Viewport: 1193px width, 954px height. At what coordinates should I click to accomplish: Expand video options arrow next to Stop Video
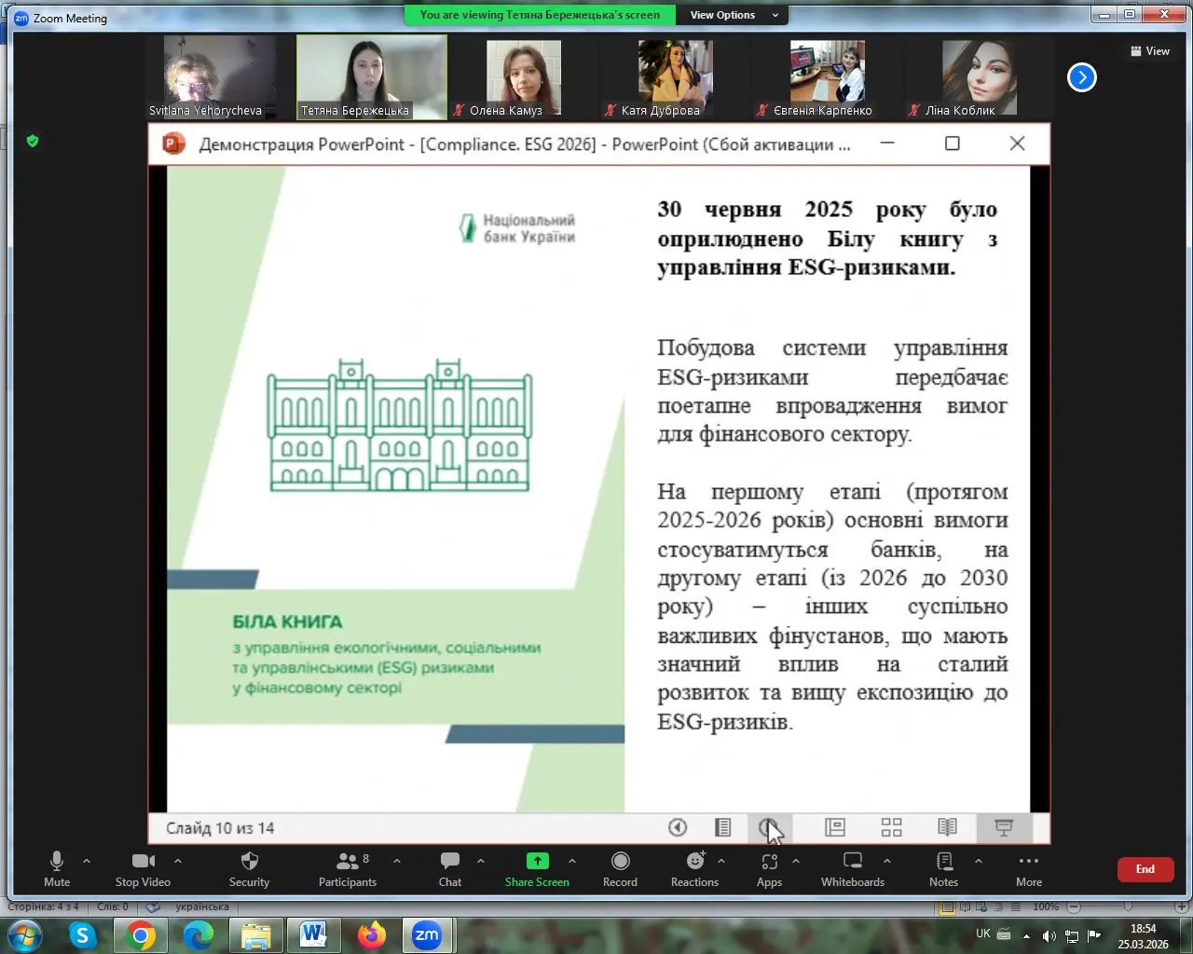(178, 861)
